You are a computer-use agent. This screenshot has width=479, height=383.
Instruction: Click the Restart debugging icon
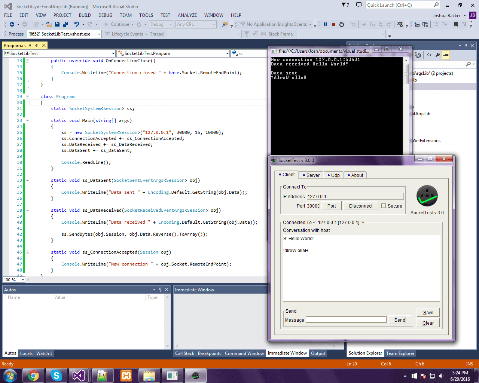(342, 24)
